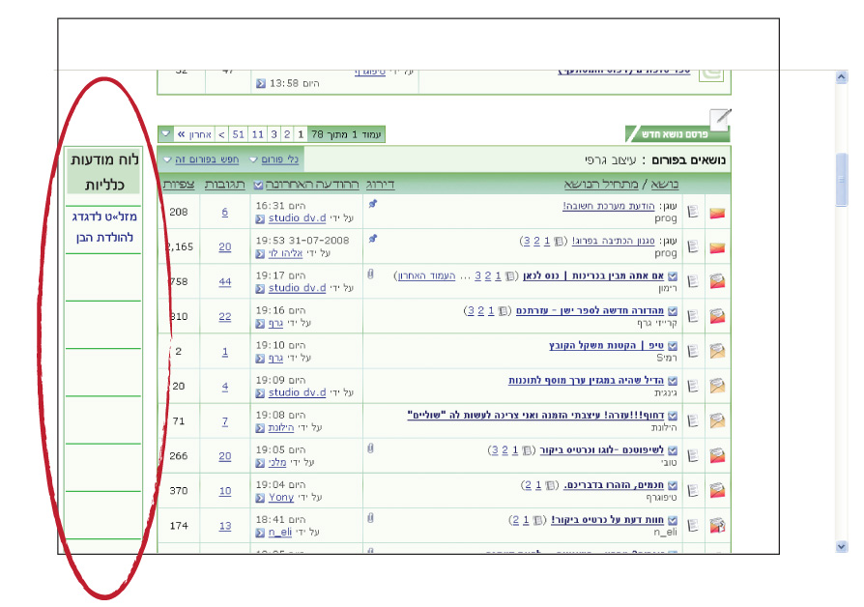Sort threads by 'מתחיל הנושא' header
Image resolution: width=864 pixels, height=607 pixels.
(x=601, y=185)
